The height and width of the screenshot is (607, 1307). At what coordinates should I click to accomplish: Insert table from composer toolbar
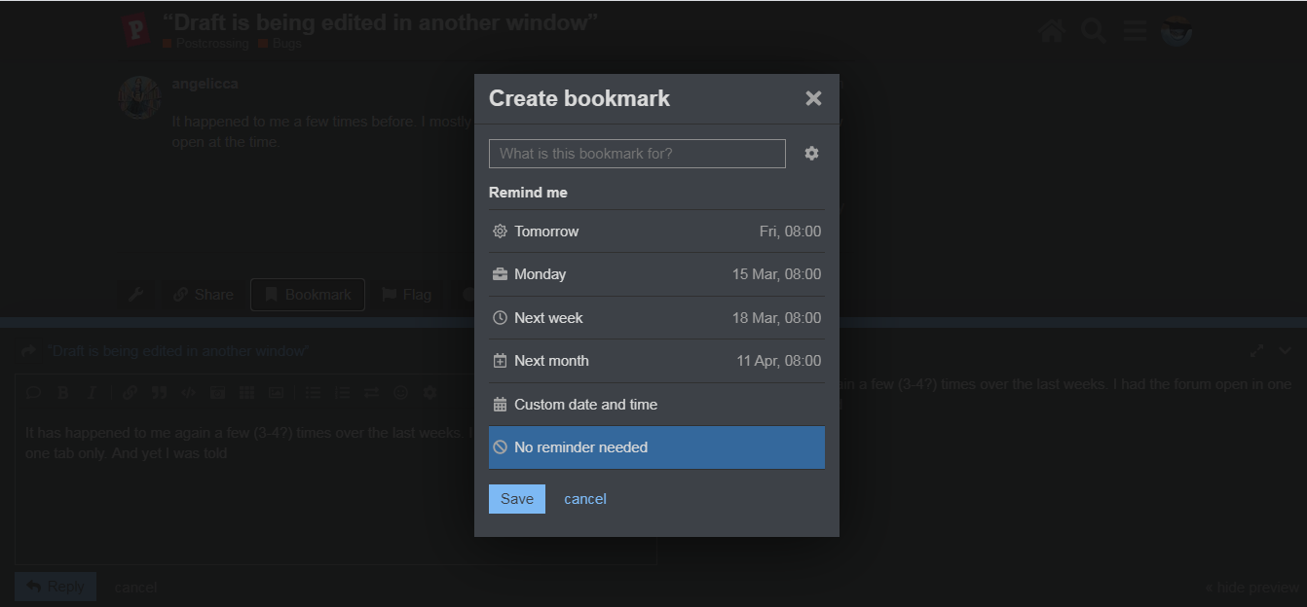coord(247,393)
